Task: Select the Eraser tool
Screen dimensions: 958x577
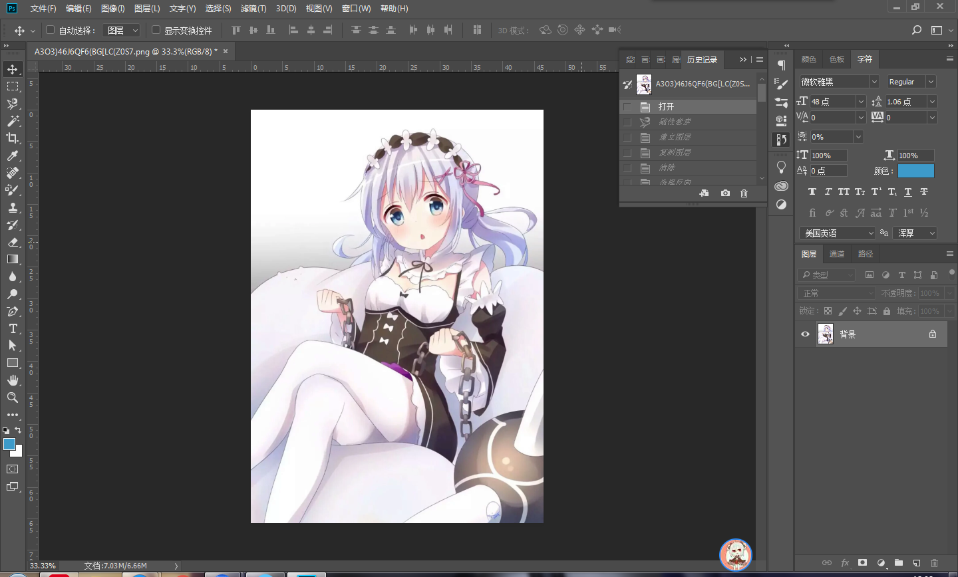Action: (x=13, y=242)
